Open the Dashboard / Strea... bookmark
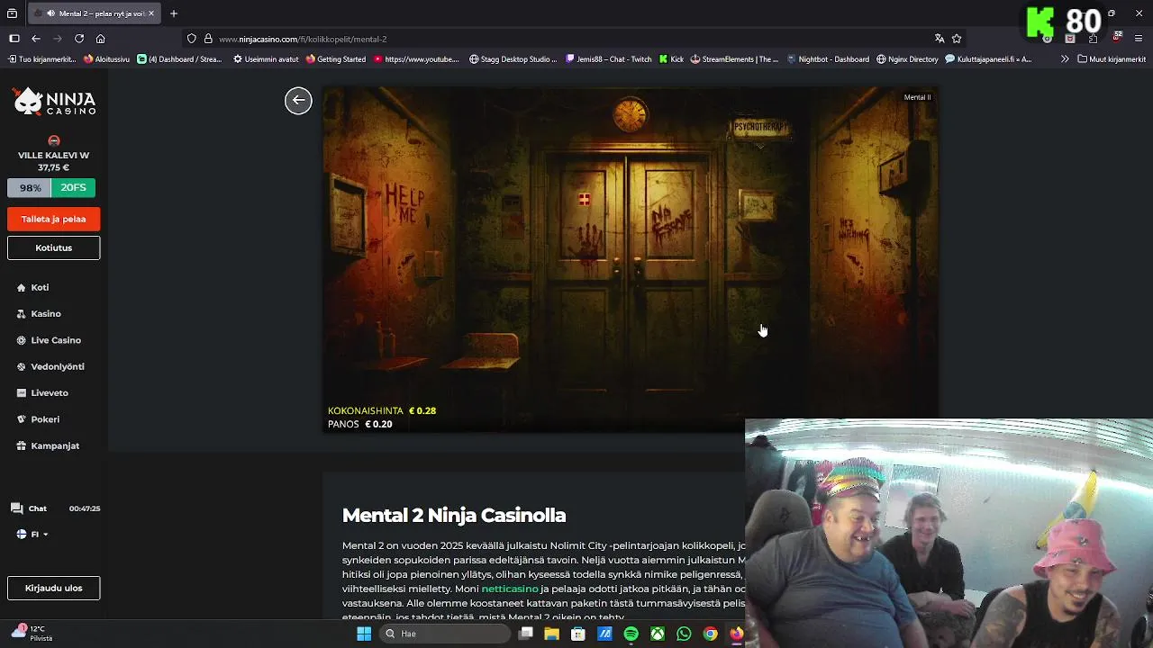 pyautogui.click(x=179, y=59)
